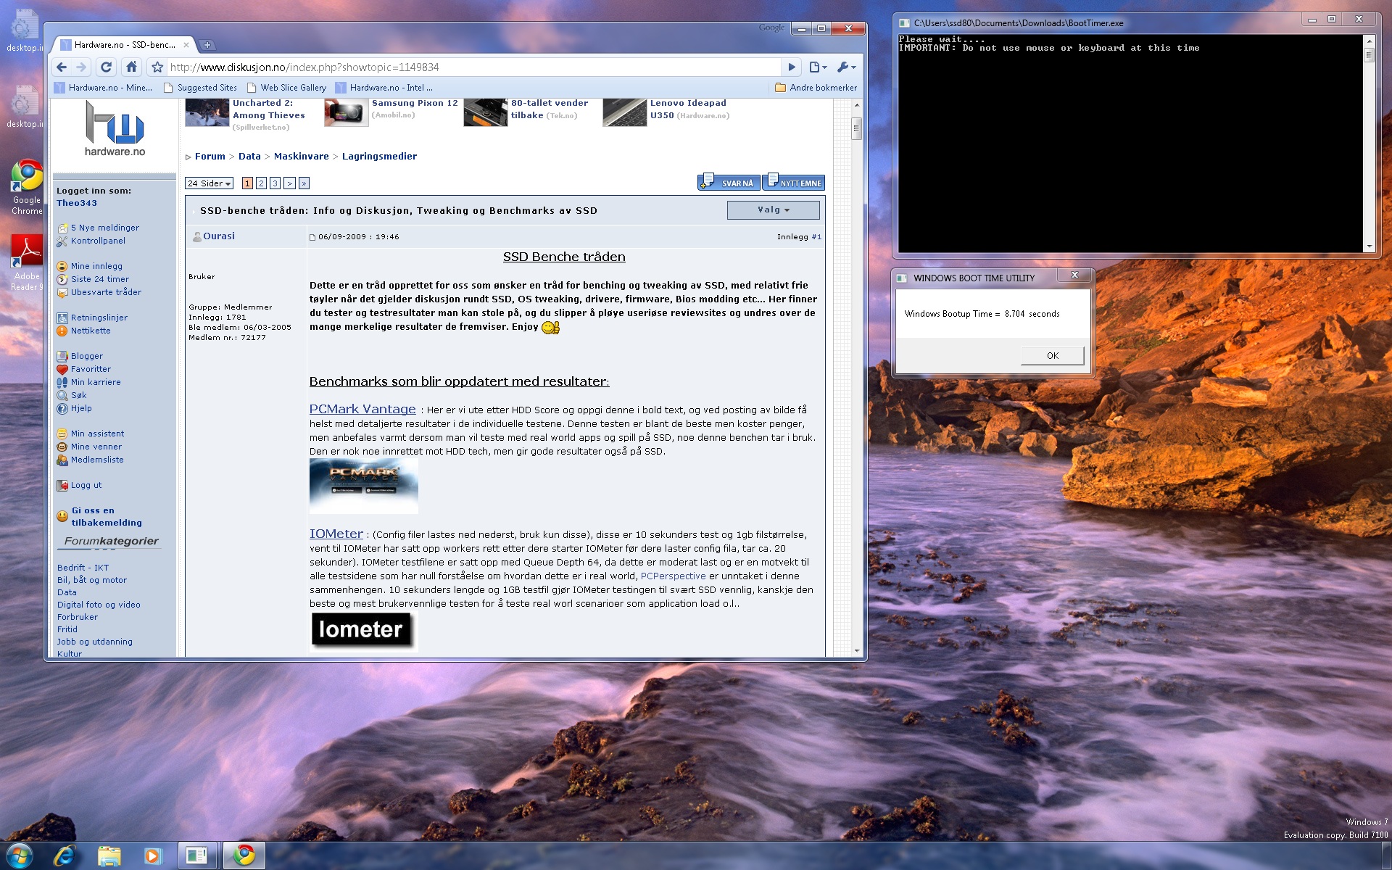Click the BootTimer console scrollbar down arrow
This screenshot has width=1392, height=870.
(1369, 246)
